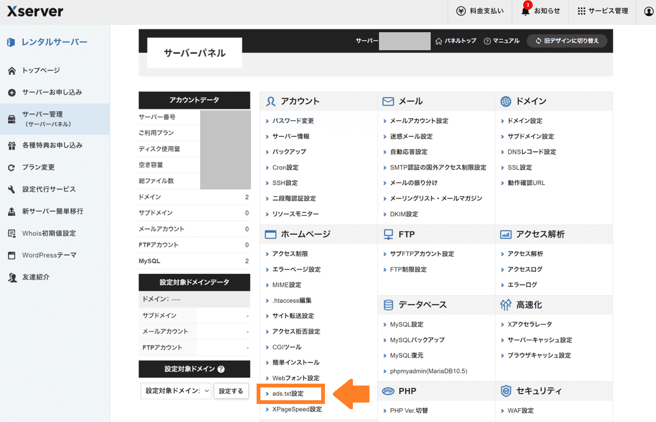
Task: Open SSL設定 under ドメイン
Action: click(519, 168)
